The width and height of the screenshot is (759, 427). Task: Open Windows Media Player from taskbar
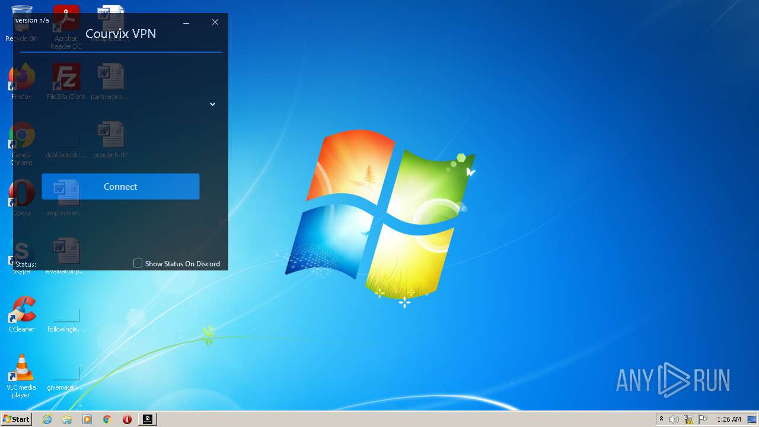click(87, 419)
